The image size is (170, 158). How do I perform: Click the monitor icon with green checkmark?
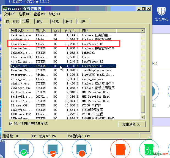(x=24, y=149)
